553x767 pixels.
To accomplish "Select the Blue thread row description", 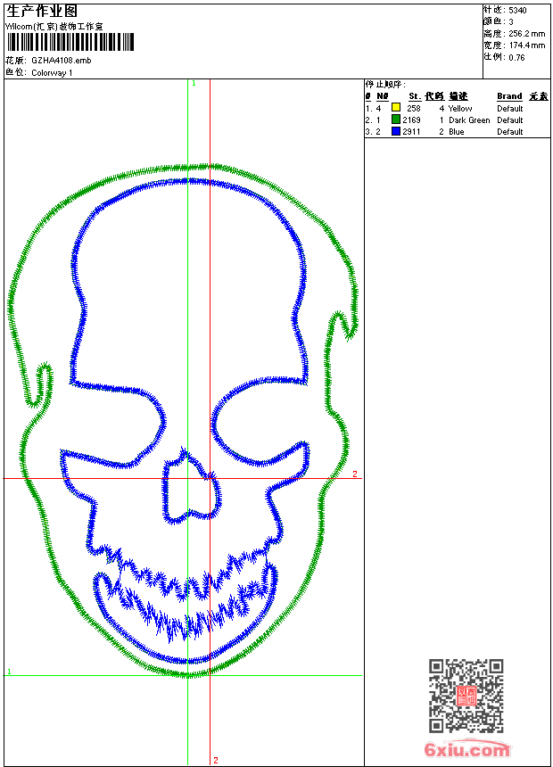I will coord(457,131).
